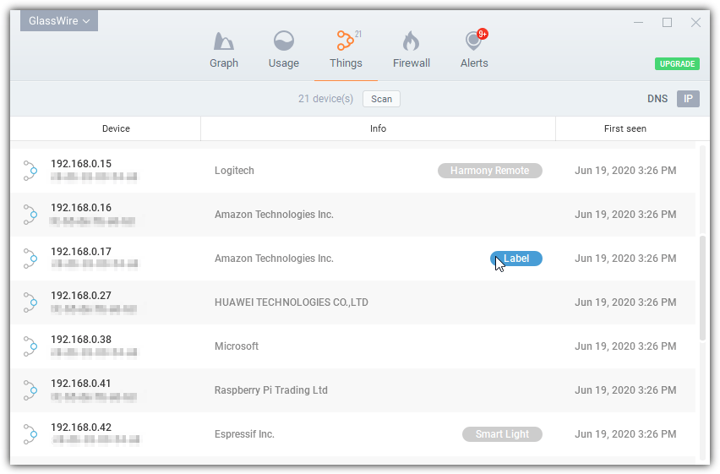Minimize the GlassWire window
This screenshot has height=474, width=720.
click(x=638, y=22)
